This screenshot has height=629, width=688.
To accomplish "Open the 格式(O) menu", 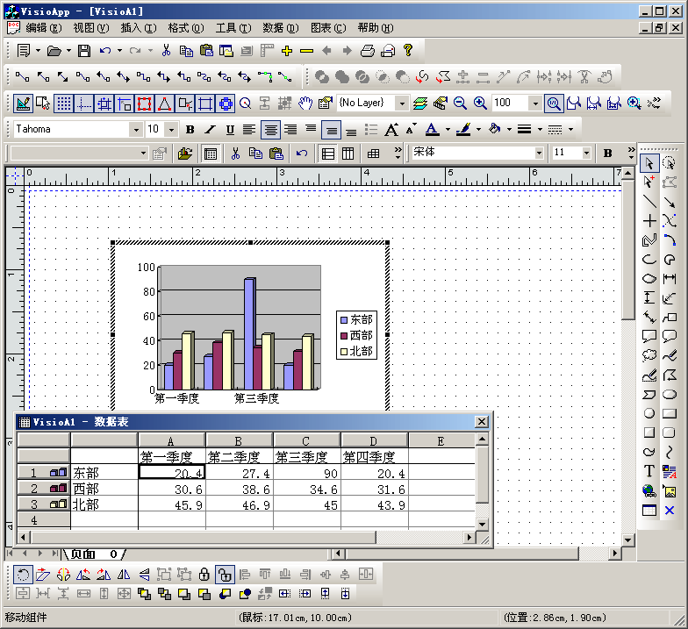I will [x=185, y=28].
